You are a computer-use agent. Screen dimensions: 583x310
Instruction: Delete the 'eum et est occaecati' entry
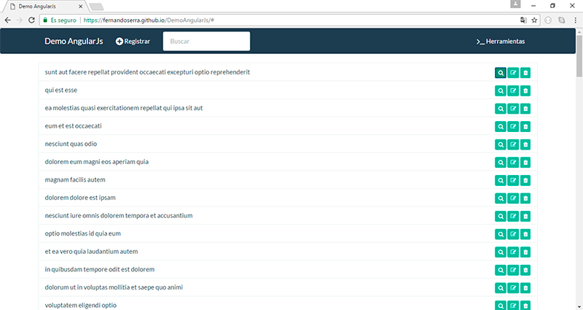(x=525, y=126)
